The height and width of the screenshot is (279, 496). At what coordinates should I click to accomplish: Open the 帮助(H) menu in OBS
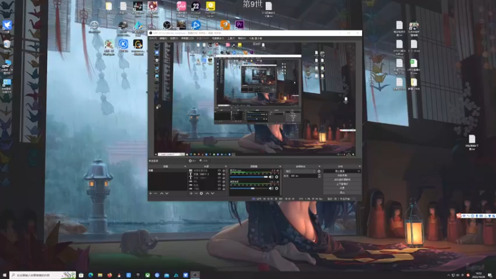[x=242, y=38]
